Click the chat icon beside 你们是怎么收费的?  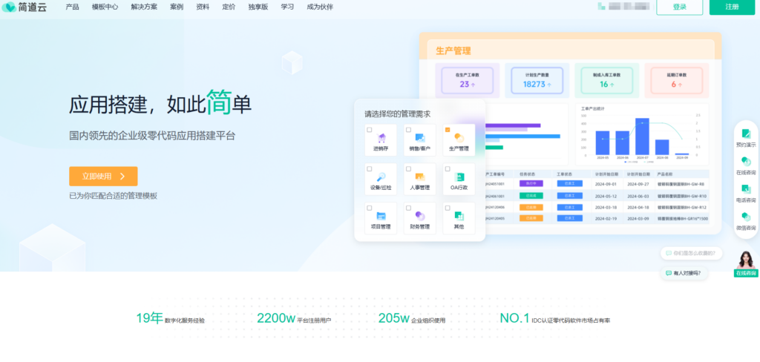[669, 253]
